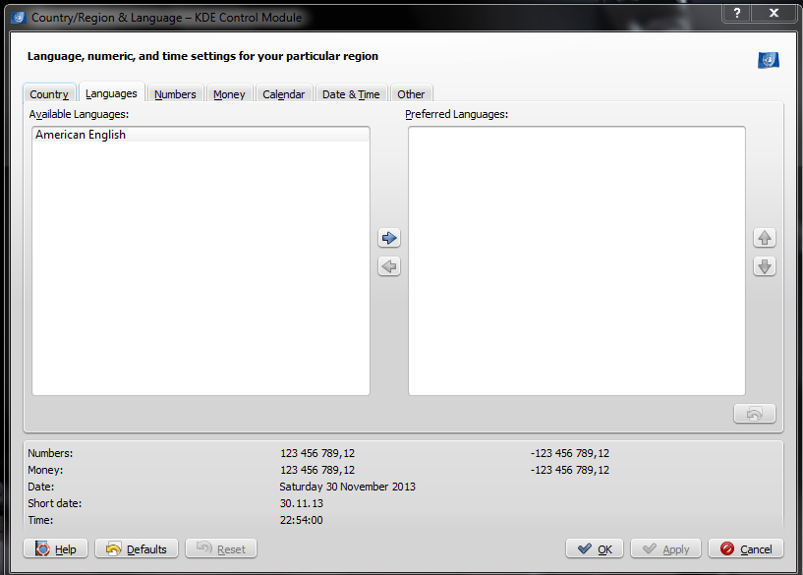
Task: Switch to the Country tab
Action: (x=49, y=94)
